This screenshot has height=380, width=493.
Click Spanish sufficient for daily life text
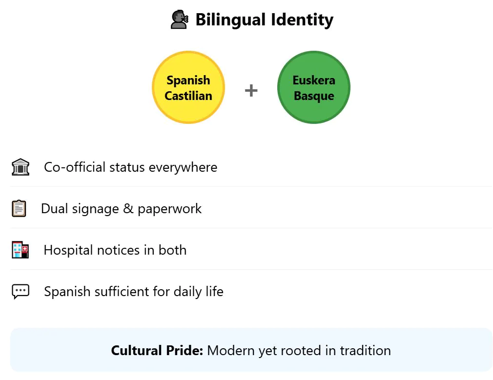(133, 292)
